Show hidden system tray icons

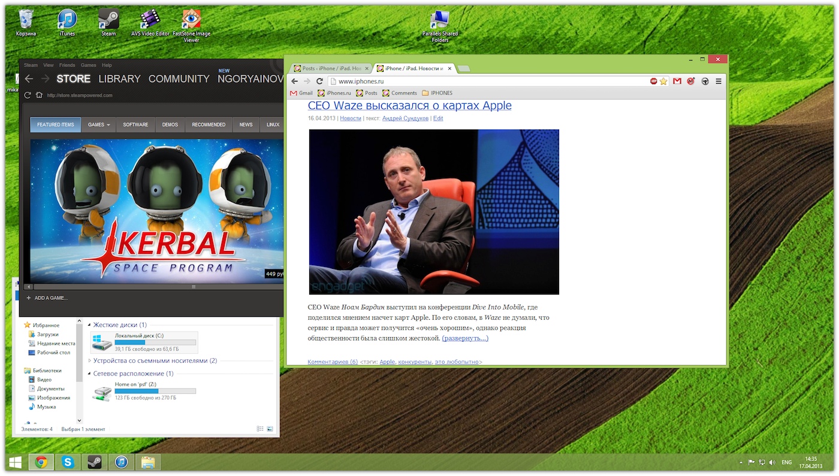(x=741, y=462)
